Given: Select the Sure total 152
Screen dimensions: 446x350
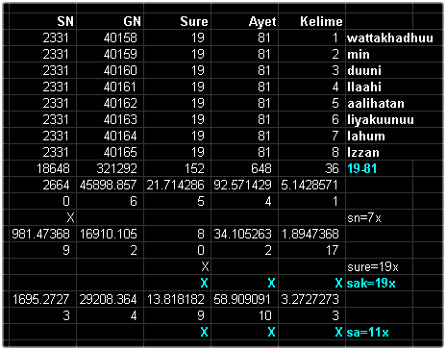Looking at the screenshot, I should coord(194,168).
